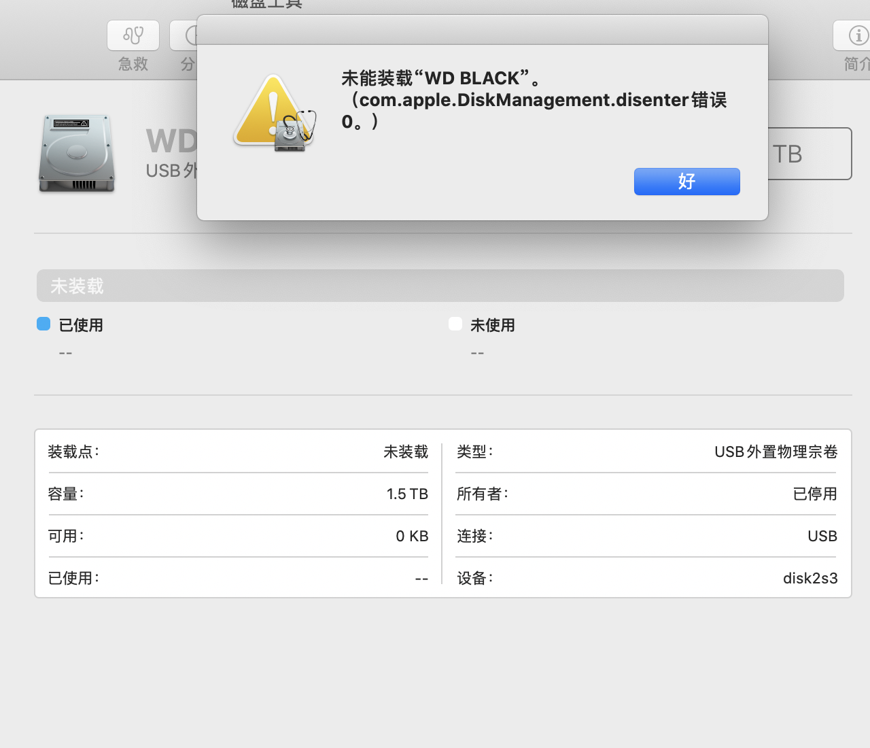This screenshot has height=748, width=870.
Task: Click the 可用 0 KB row
Action: 238,536
